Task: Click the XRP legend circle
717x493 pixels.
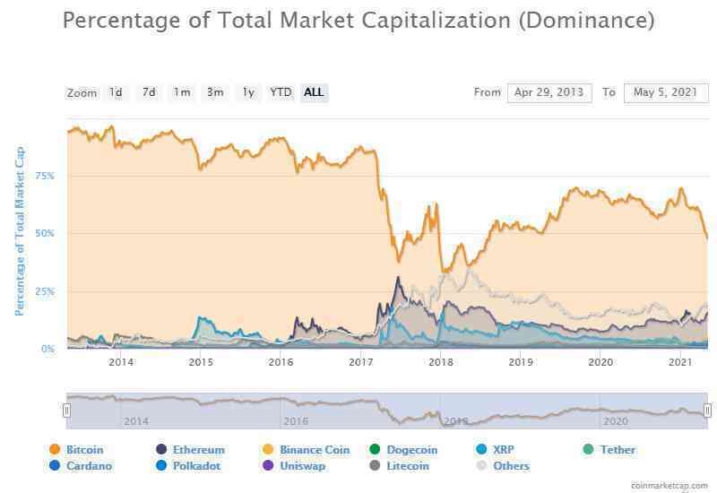Action: [x=481, y=449]
